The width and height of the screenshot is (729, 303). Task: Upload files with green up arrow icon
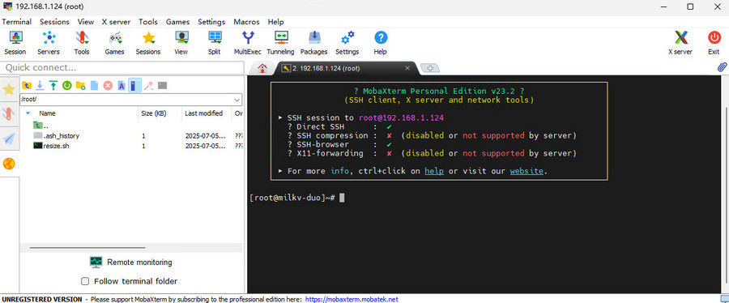[53, 86]
